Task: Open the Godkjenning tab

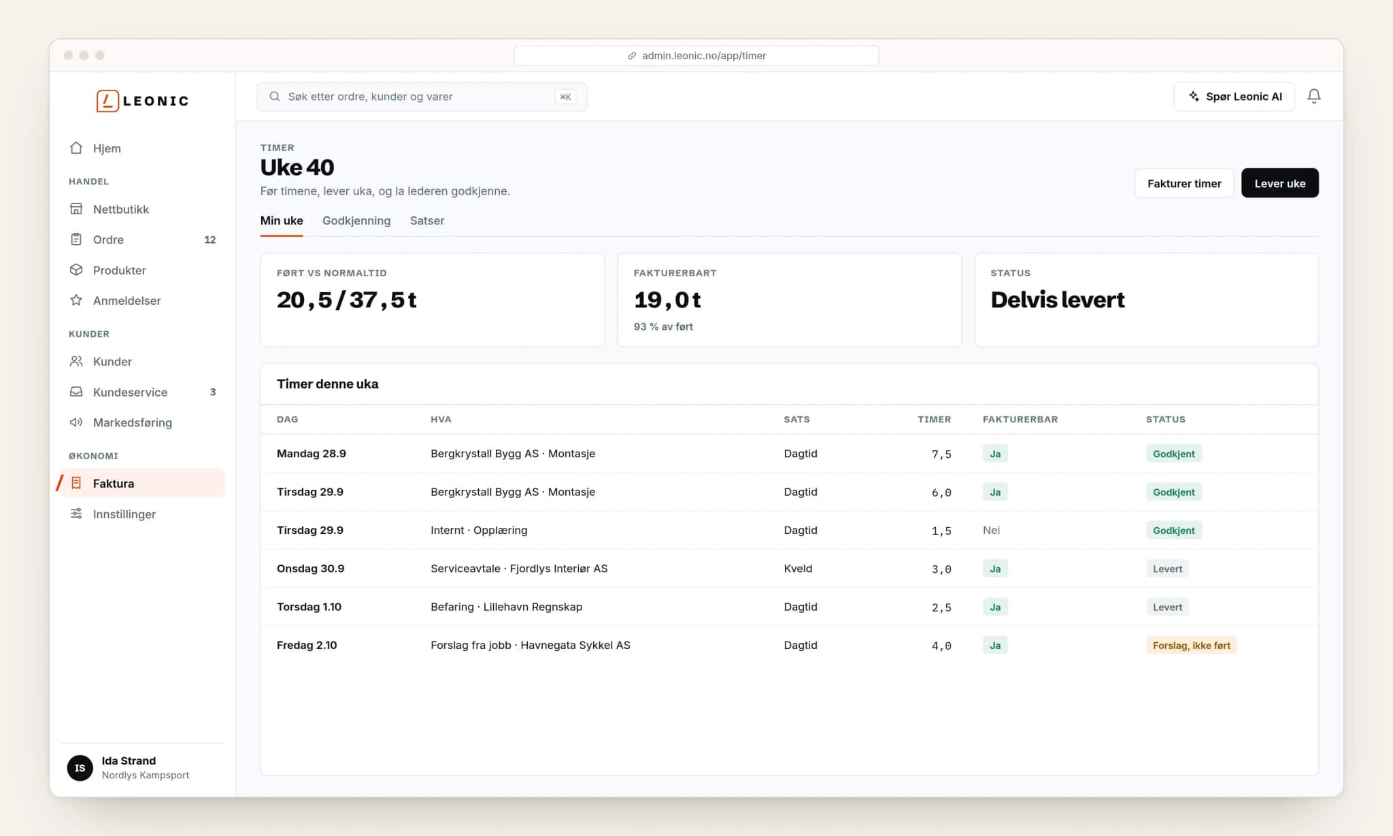Action: (356, 220)
